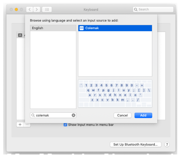
Task: Go forward with the right arrow button
Action: tap(37, 9)
